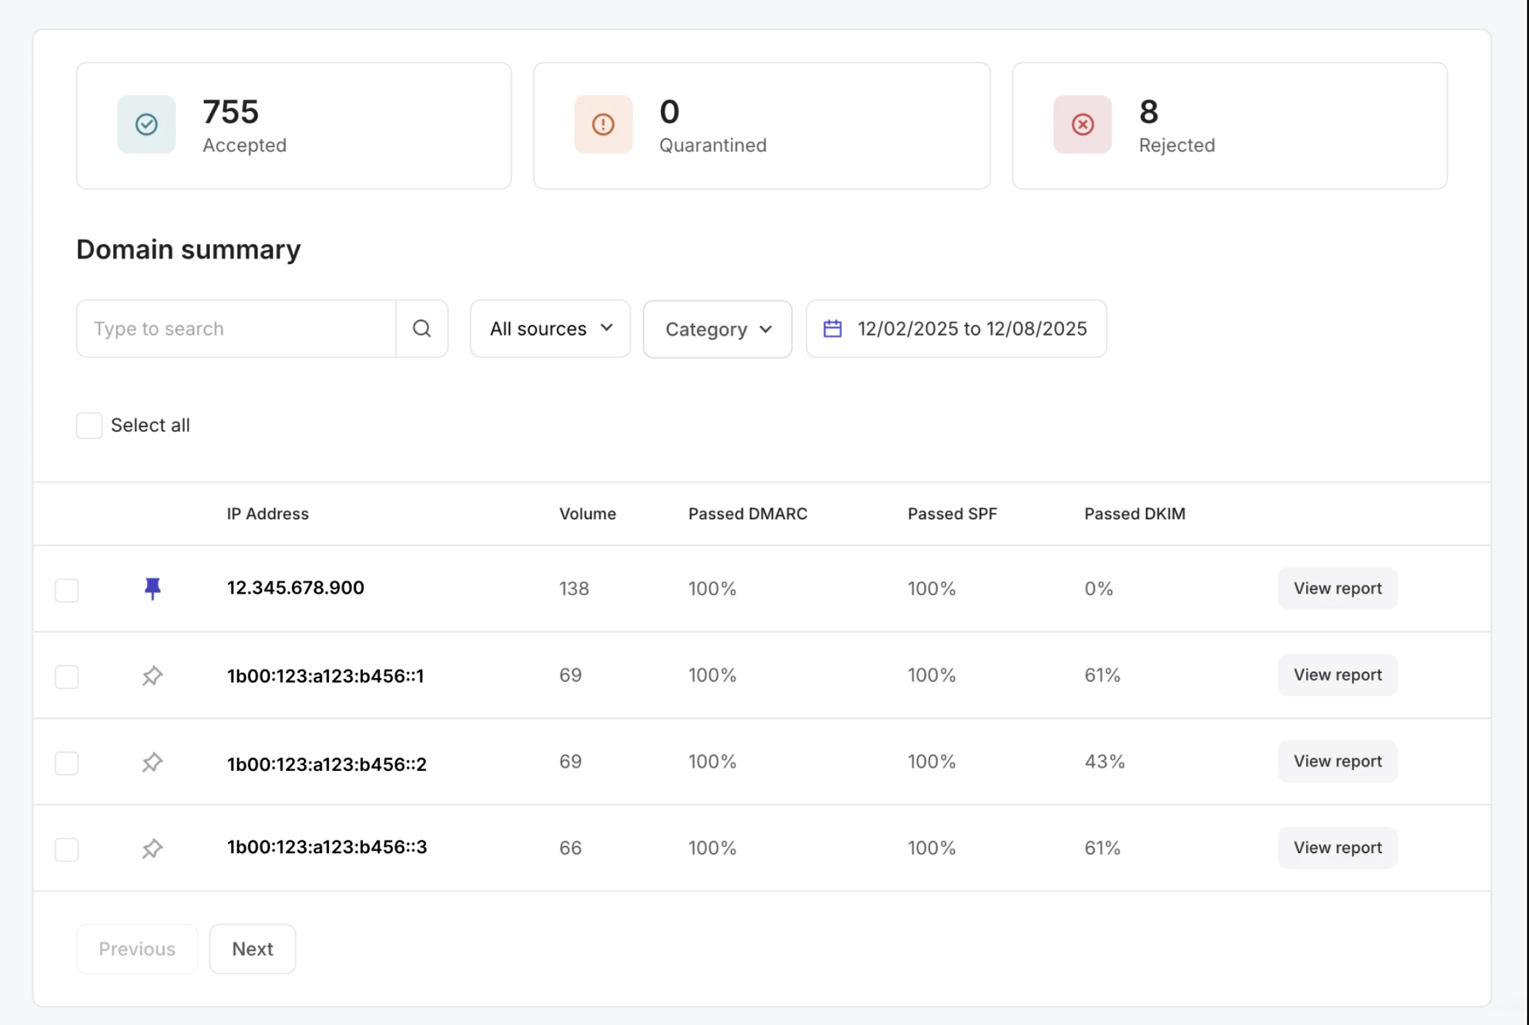The width and height of the screenshot is (1529, 1025).
Task: Open the All sources dropdown
Action: pos(550,329)
